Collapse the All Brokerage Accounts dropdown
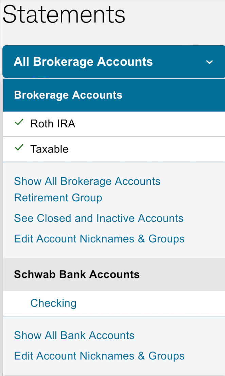 114,62
